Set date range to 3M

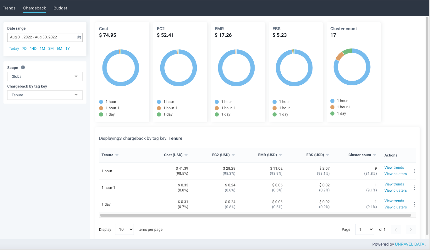point(51,48)
